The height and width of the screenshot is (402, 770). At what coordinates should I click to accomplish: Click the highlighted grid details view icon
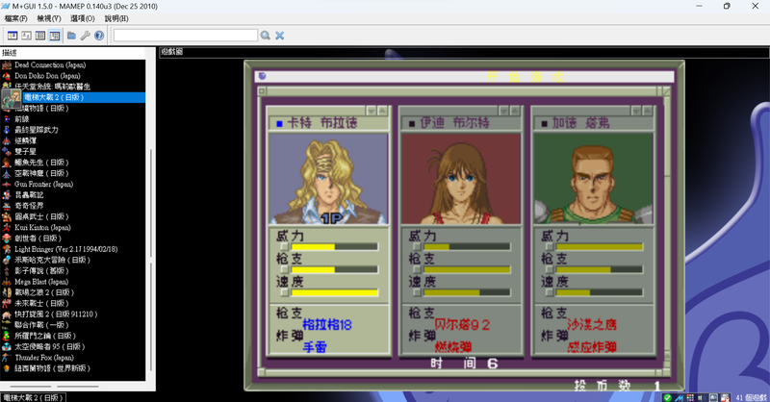pyautogui.click(x=55, y=36)
